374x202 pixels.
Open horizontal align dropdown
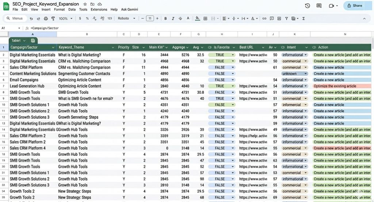226,18
